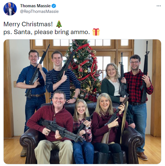
Task: Select the "Merry Christmas!" tweet text line
Action: (28, 24)
